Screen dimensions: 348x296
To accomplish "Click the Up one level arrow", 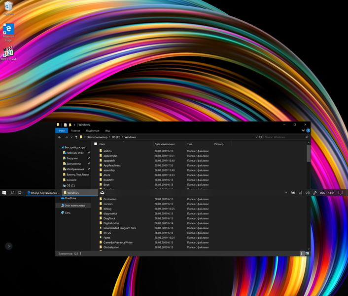I will tap(76, 137).
